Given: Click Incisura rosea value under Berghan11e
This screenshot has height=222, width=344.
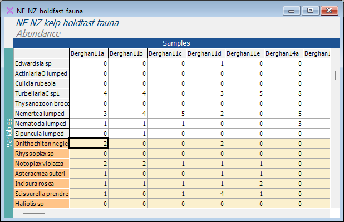Looking at the screenshot, I should point(244,184).
